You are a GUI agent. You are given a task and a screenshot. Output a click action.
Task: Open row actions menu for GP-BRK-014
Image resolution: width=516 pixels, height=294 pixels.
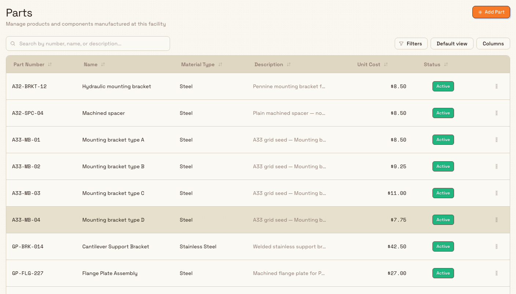tap(497, 246)
